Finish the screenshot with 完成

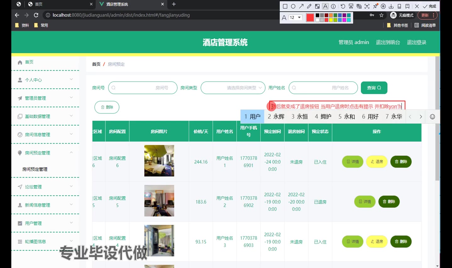429,6
